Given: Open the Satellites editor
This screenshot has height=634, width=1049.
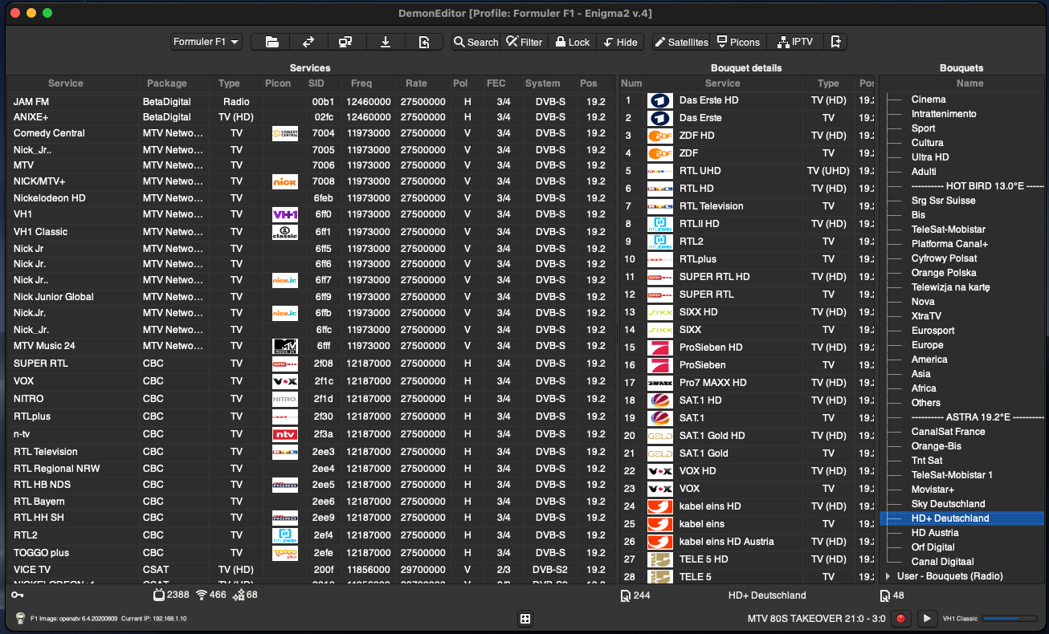Looking at the screenshot, I should (680, 42).
